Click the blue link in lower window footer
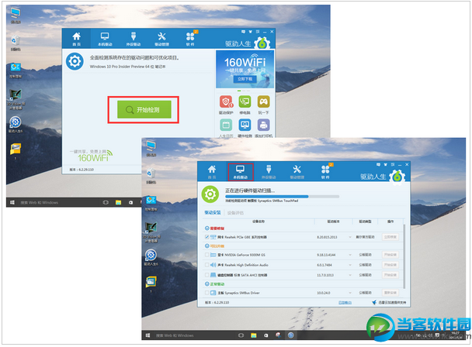 coord(345,303)
